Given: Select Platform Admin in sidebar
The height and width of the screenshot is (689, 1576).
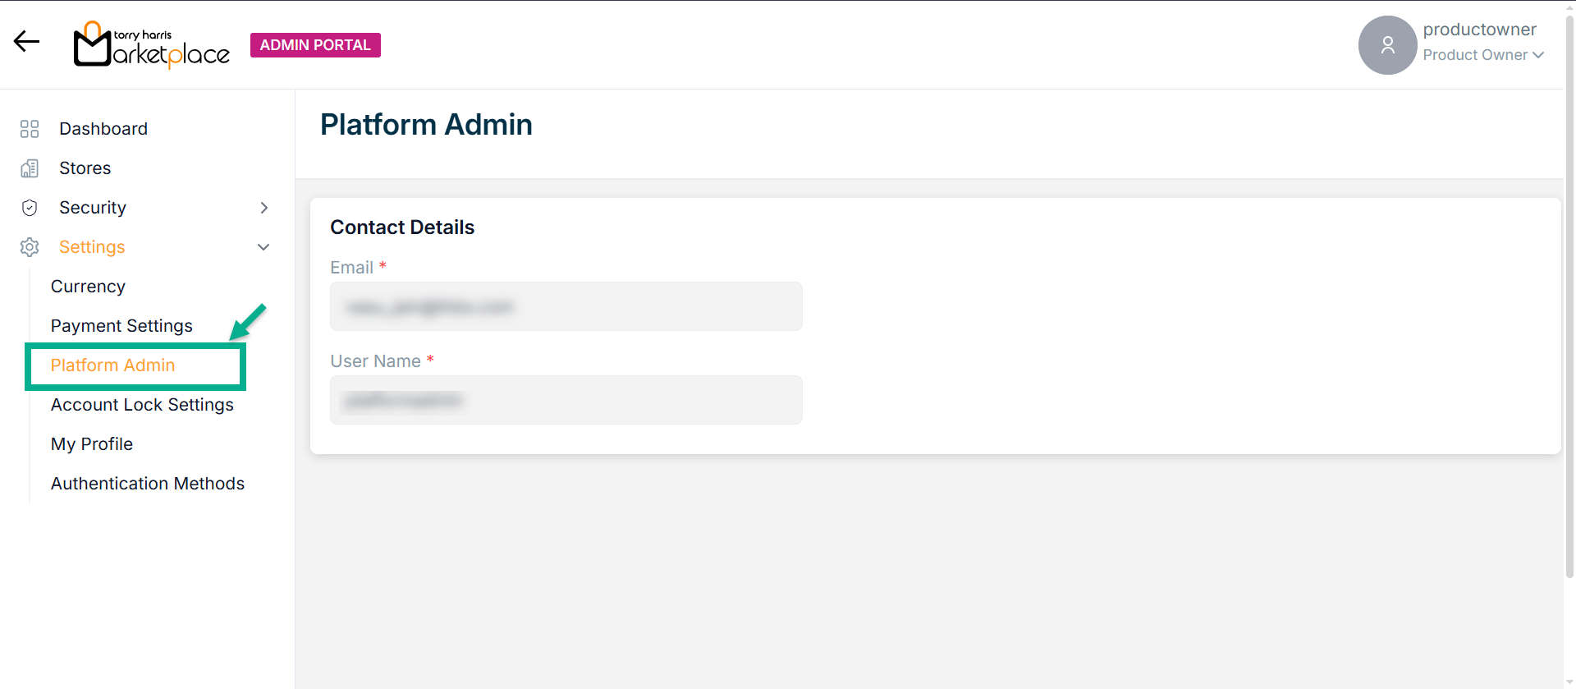Looking at the screenshot, I should (x=112, y=365).
